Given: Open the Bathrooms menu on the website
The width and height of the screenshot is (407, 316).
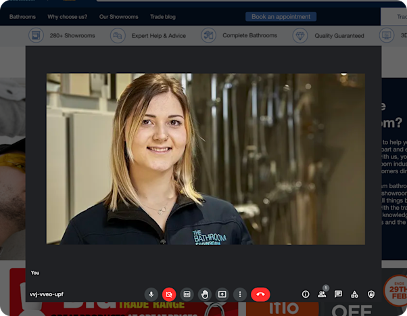Looking at the screenshot, I should (22, 17).
